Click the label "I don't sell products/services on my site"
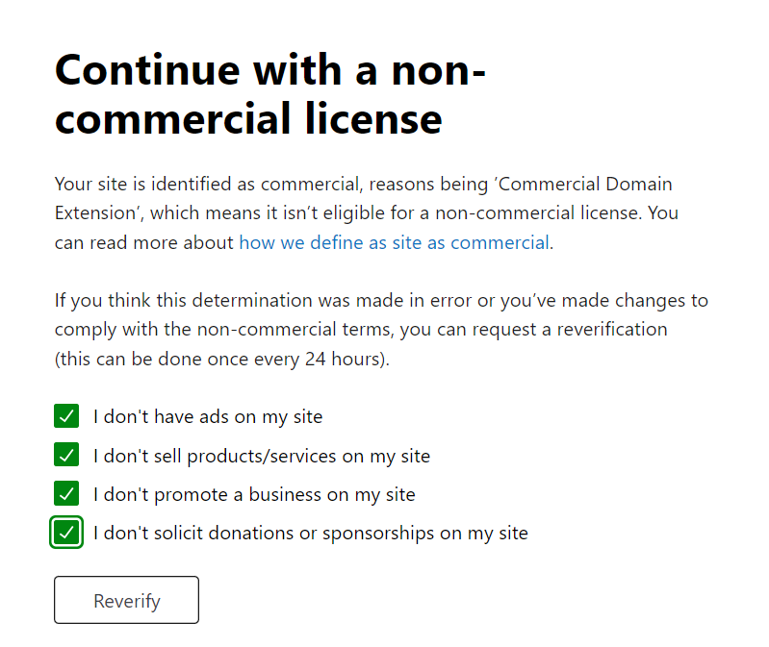The image size is (769, 647). [262, 456]
